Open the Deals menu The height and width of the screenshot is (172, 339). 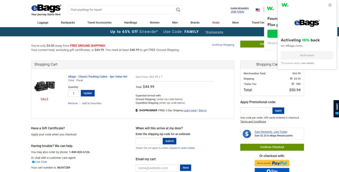coord(216,22)
